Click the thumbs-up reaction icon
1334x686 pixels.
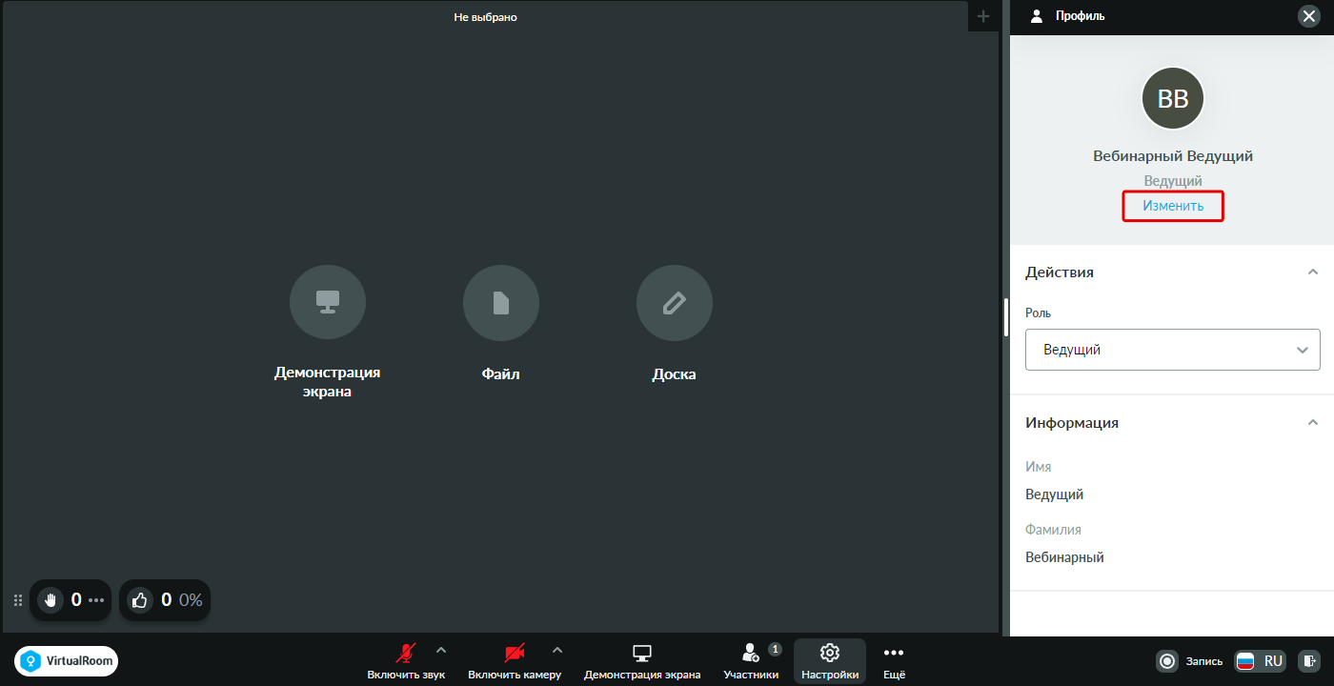coord(140,600)
